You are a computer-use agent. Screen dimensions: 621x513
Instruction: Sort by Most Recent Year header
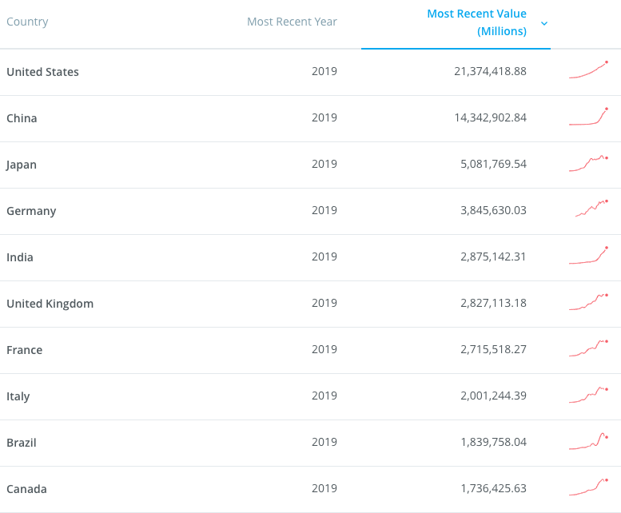pos(292,22)
